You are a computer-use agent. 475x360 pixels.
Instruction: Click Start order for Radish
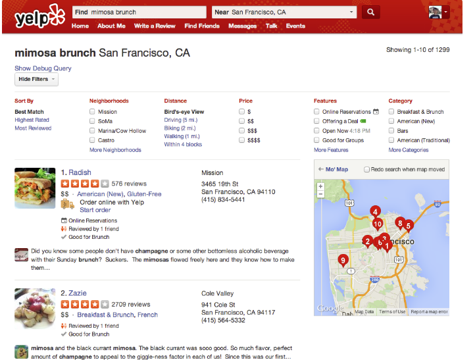(x=95, y=210)
